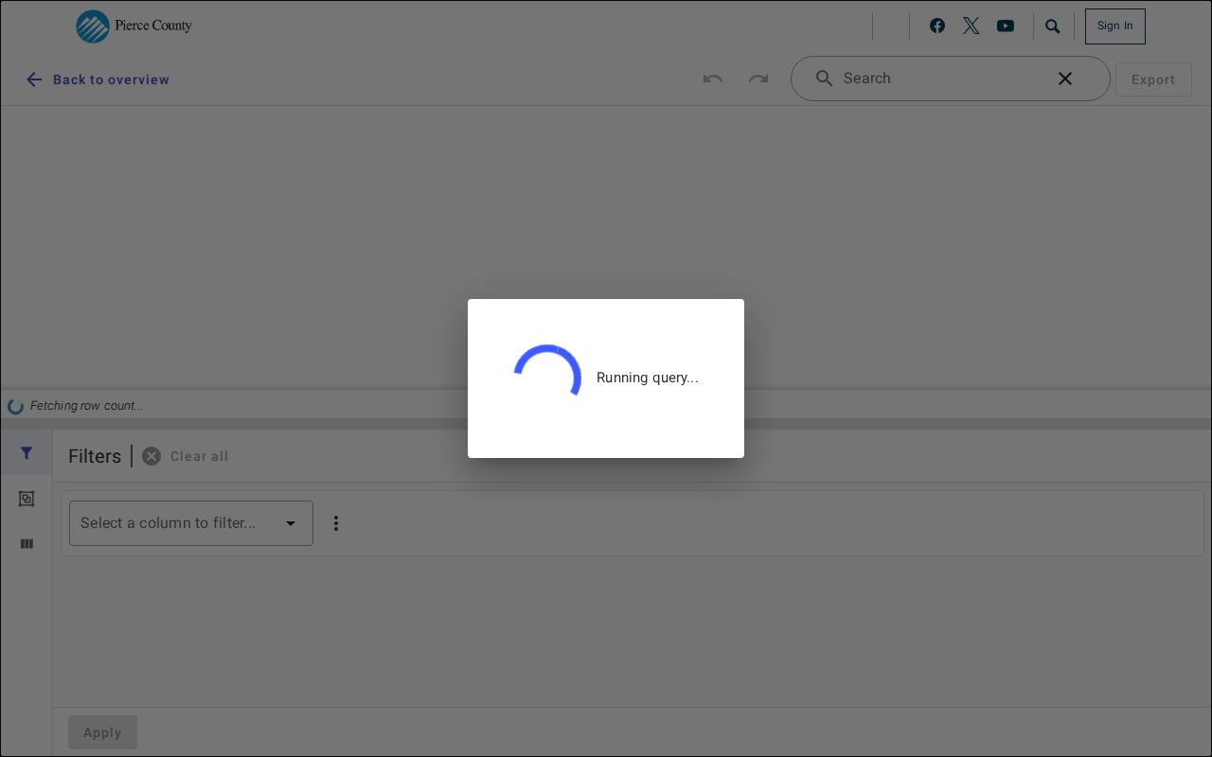Click the Running query message text

(648, 378)
